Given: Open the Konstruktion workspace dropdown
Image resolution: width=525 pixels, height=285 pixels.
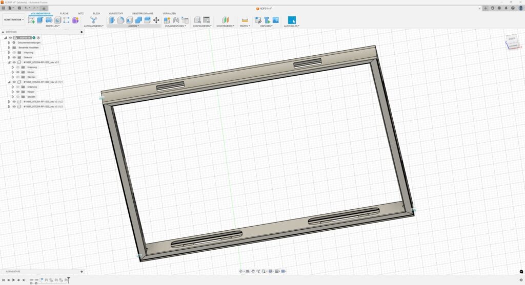Looking at the screenshot, I should [13, 20].
